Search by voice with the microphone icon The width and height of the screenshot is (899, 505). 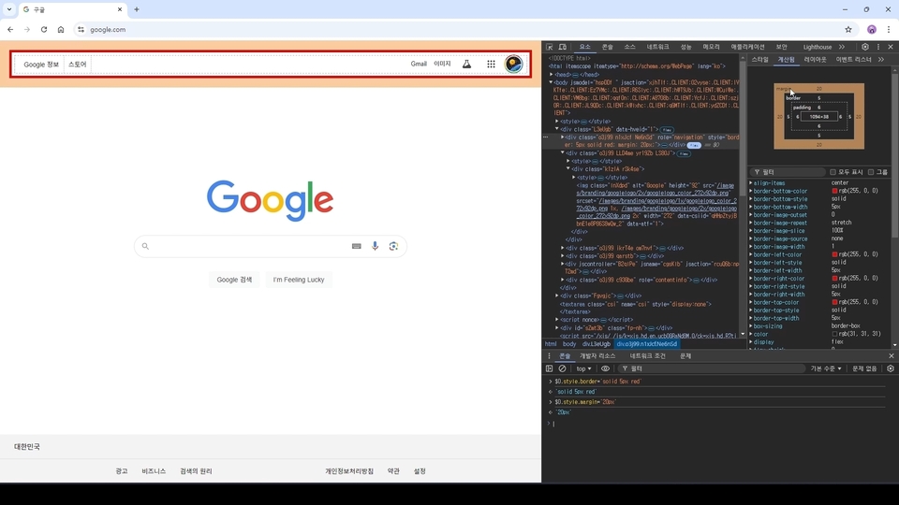375,246
